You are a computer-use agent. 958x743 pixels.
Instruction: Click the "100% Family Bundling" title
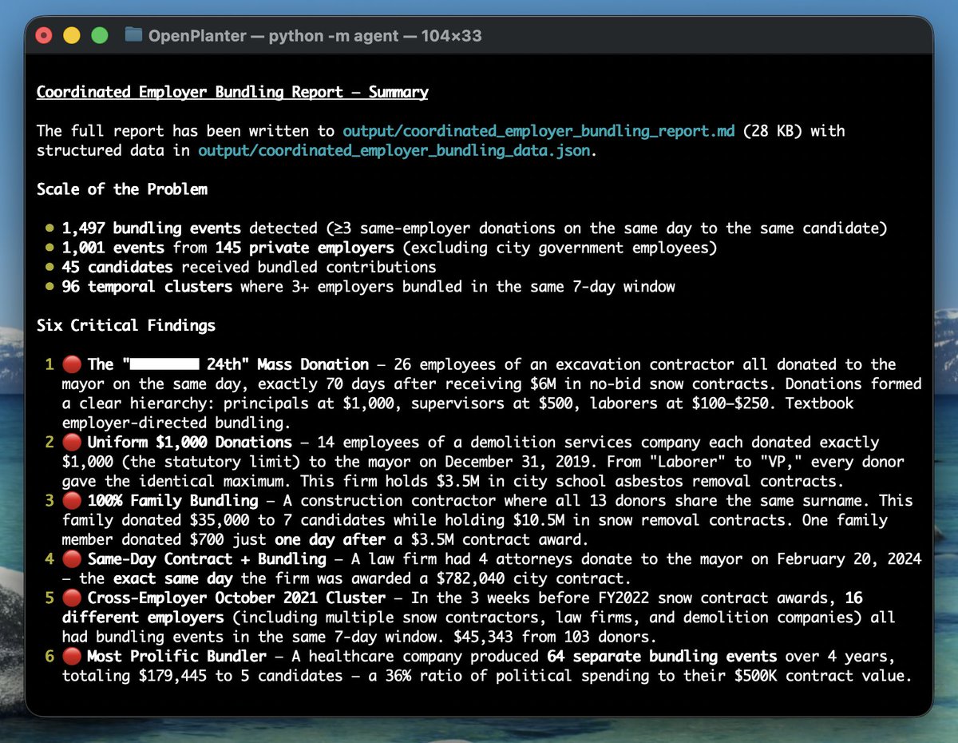[x=173, y=500]
